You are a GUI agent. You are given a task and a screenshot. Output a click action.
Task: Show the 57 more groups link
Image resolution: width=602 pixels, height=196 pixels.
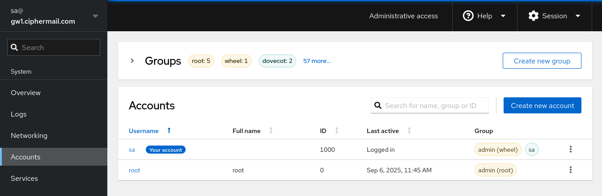(x=317, y=61)
